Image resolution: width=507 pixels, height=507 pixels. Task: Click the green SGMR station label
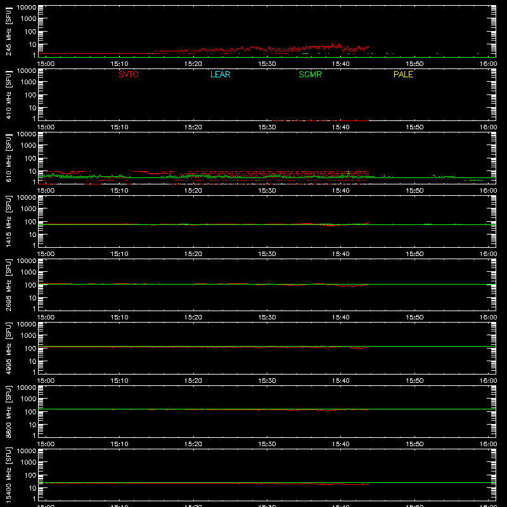(310, 74)
